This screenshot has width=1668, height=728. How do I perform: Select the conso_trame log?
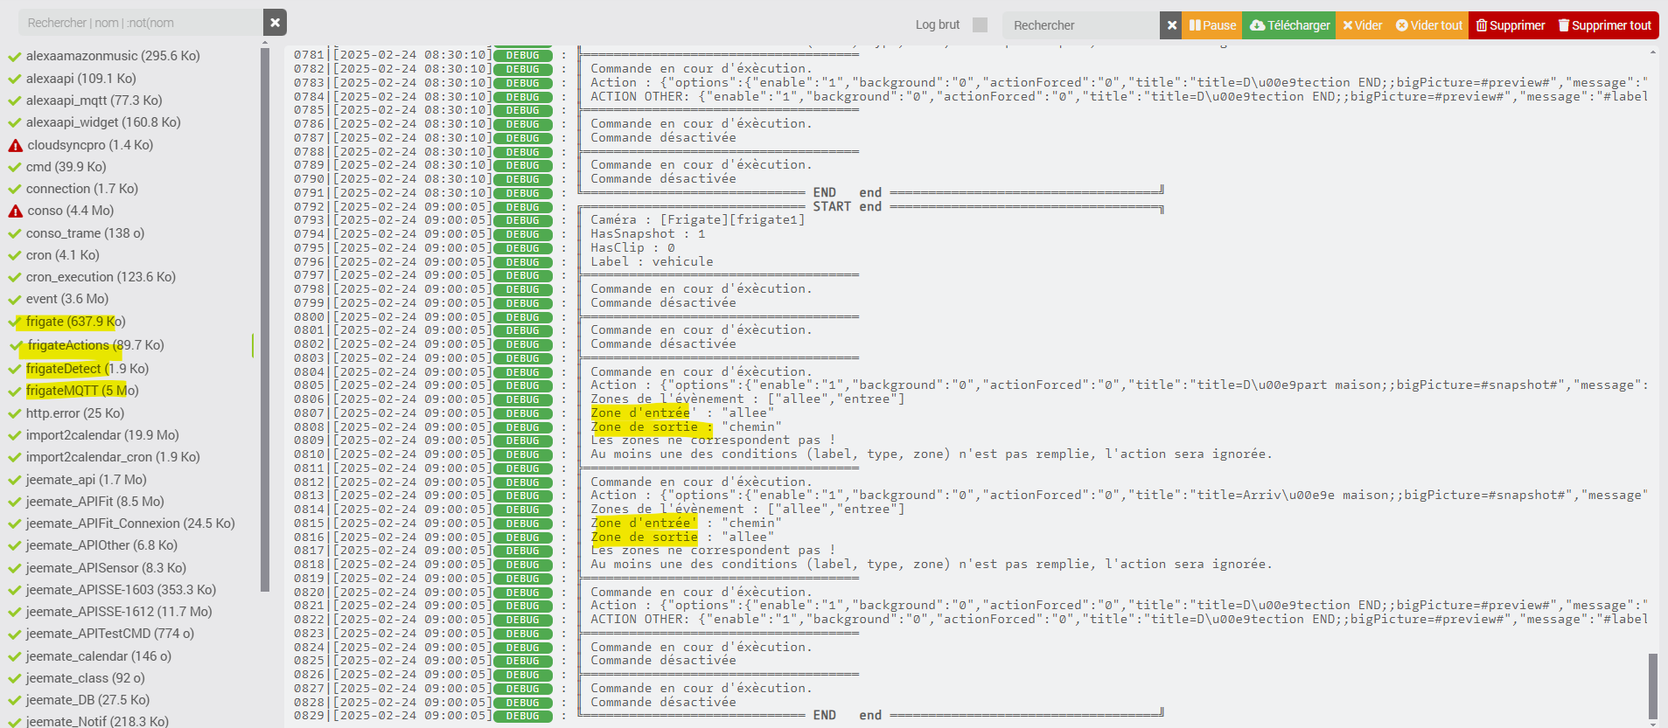85,233
